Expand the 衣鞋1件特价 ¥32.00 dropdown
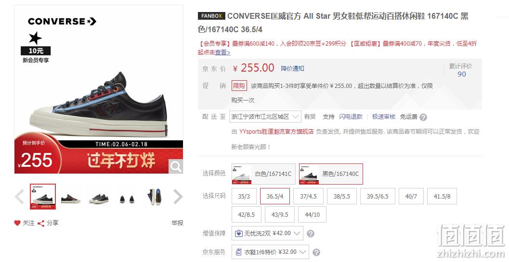Screen dimensions: 509x262 pos(271,252)
